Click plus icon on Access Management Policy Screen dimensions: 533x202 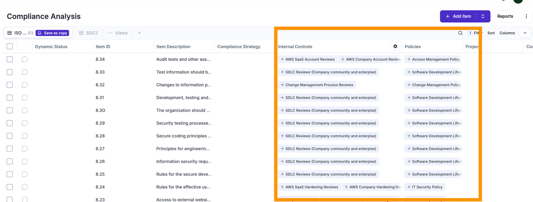pyautogui.click(x=409, y=59)
